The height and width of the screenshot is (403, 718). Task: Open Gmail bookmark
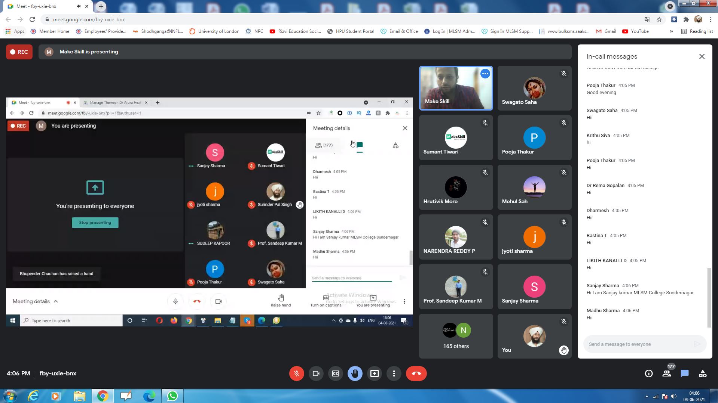click(606, 31)
